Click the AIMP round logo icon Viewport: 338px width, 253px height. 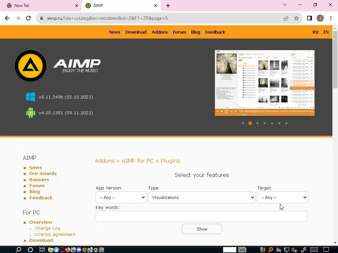point(30,66)
